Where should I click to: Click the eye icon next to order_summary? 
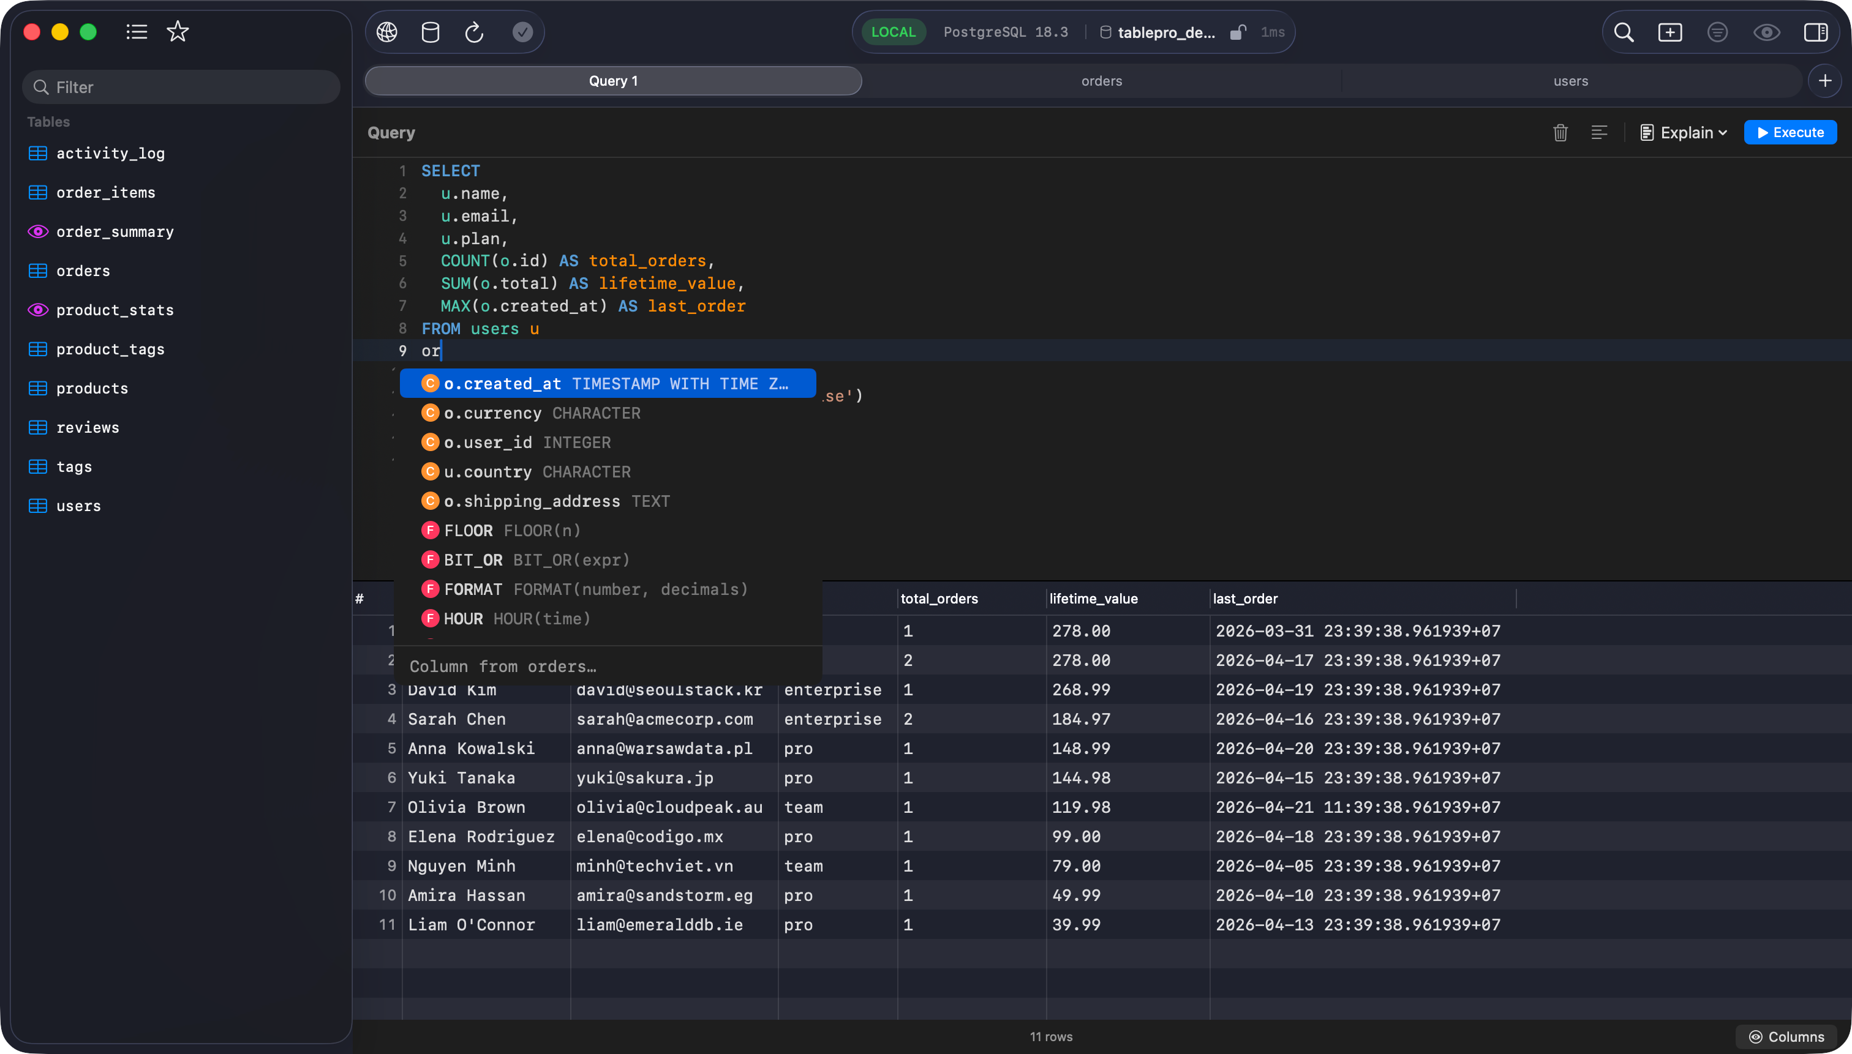tap(37, 231)
